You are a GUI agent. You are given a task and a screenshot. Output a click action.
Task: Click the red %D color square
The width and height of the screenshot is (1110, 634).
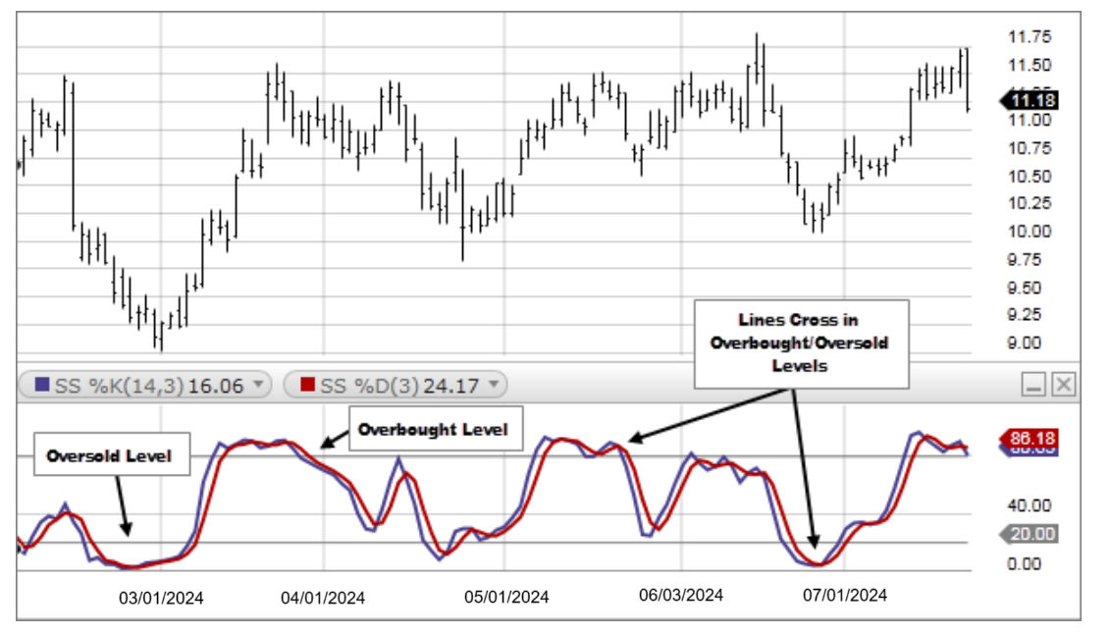pos(306,385)
